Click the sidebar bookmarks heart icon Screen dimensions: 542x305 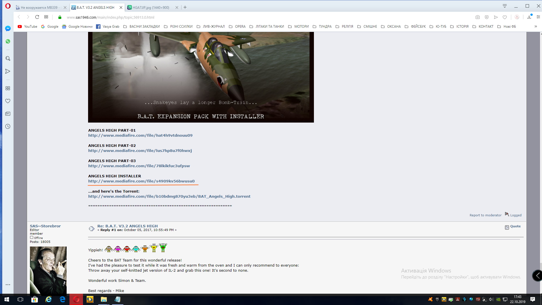point(8,101)
